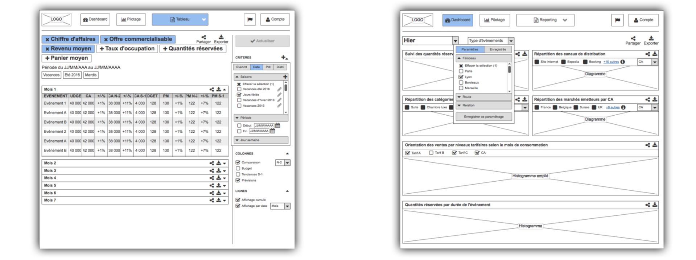Expand the Route filter section
Screen dimensions: 696x260
point(483,97)
